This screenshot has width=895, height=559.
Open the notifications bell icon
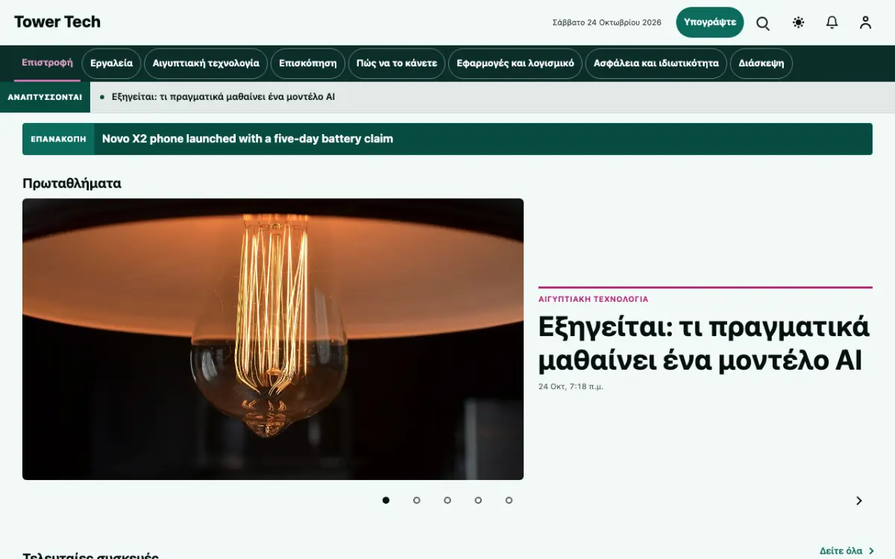point(832,22)
